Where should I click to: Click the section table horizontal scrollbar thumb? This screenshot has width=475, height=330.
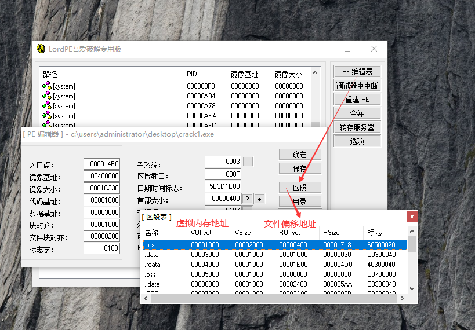tap(274, 299)
